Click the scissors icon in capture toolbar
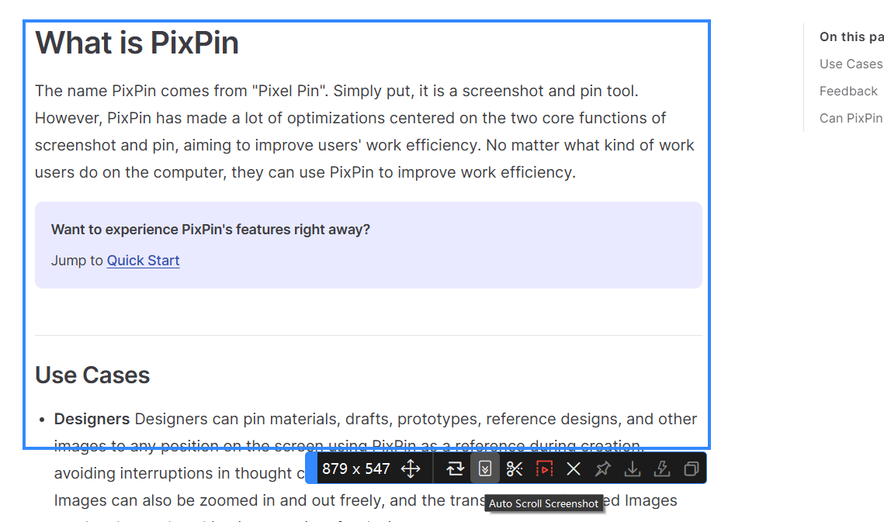The height and width of the screenshot is (522, 884). [x=515, y=468]
